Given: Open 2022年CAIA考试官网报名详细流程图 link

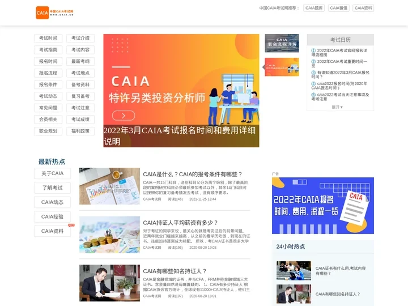Looking at the screenshot, I should point(340,53).
